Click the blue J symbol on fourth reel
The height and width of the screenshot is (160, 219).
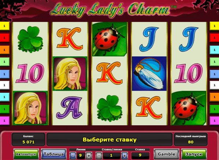point(149,39)
